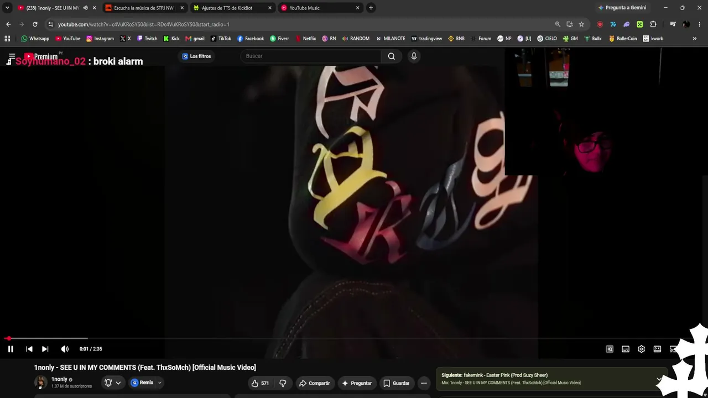Click the red record extension icon
The width and height of the screenshot is (708, 398).
pos(600,24)
